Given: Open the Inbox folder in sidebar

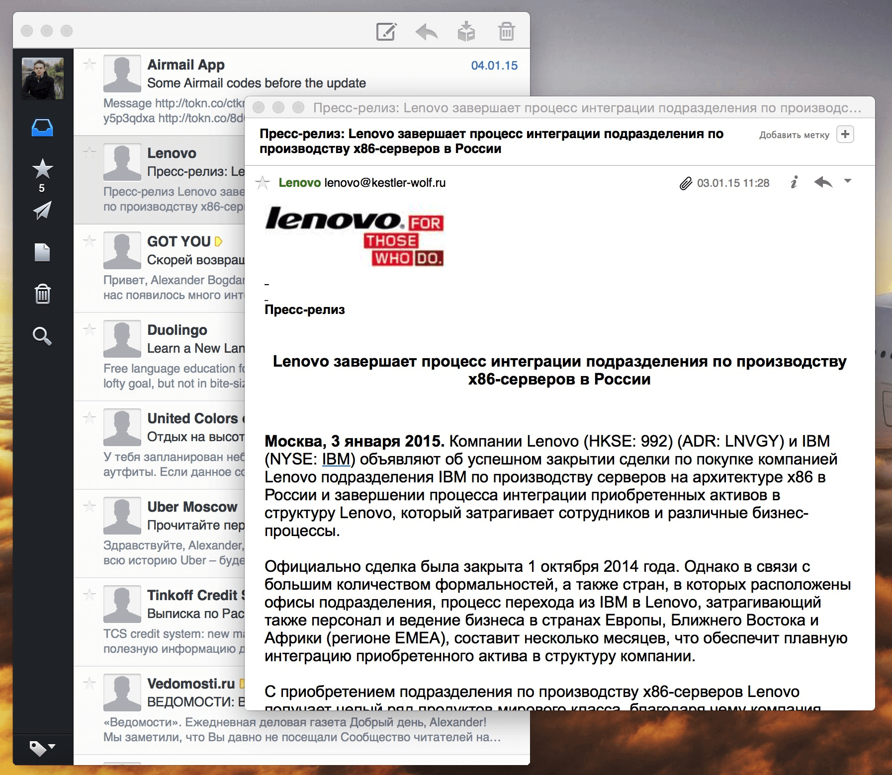Looking at the screenshot, I should click(x=42, y=128).
